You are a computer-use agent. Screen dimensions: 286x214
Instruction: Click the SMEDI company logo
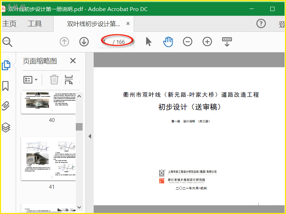[x=162, y=173]
